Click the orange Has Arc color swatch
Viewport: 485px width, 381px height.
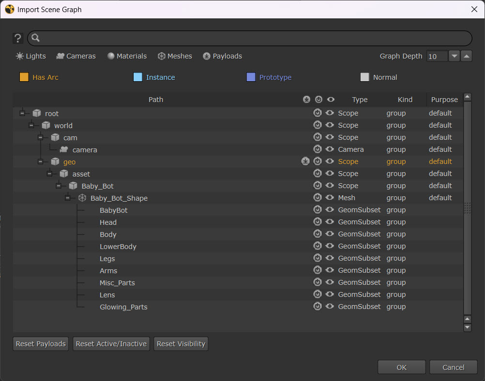(x=24, y=77)
